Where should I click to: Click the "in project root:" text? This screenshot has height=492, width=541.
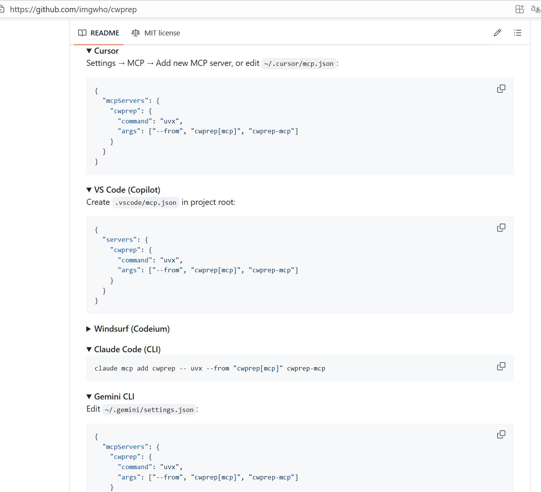[209, 202]
